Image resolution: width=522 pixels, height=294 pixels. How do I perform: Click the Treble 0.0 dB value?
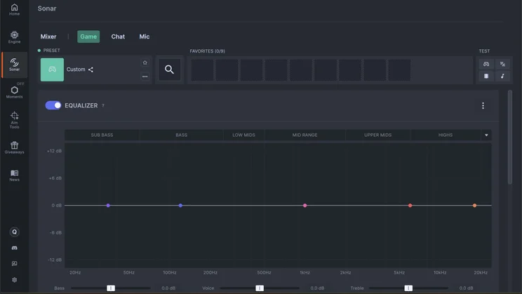coord(466,288)
